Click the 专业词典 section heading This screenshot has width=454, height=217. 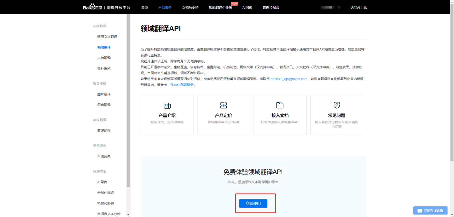100,146
